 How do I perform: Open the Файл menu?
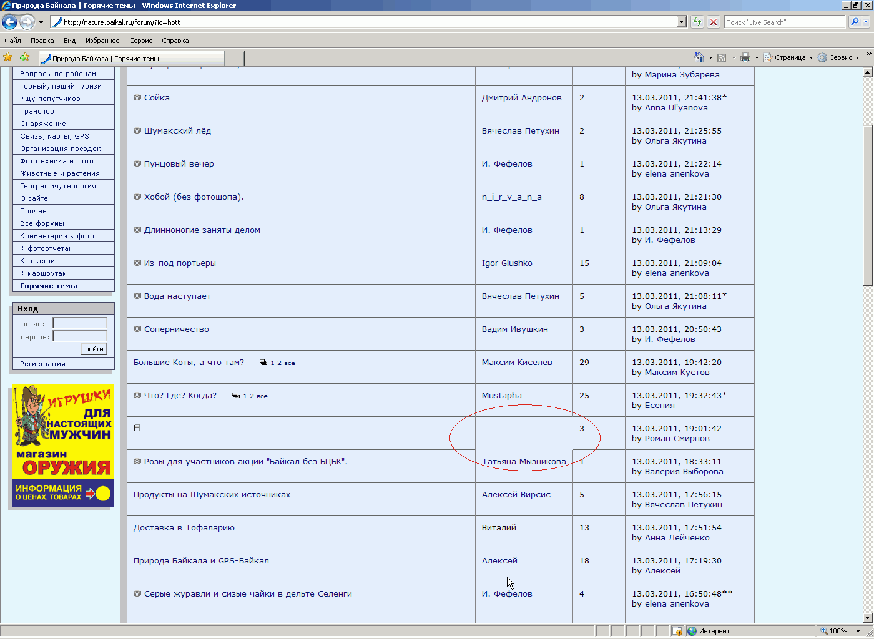pyautogui.click(x=12, y=41)
